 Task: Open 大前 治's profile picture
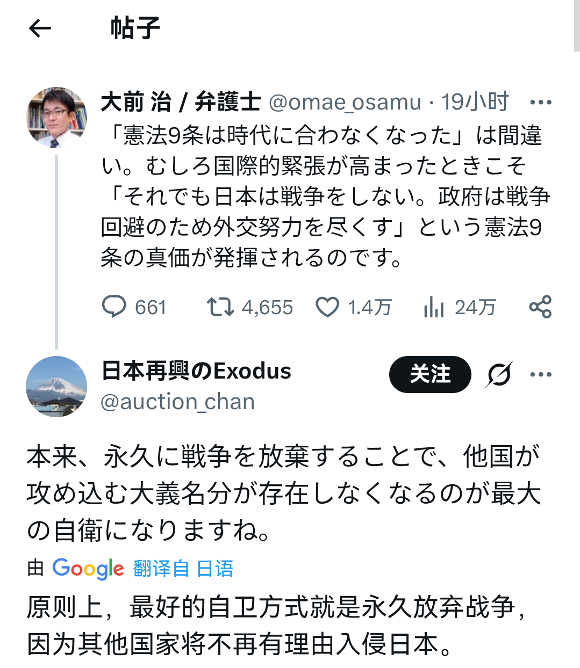(56, 117)
